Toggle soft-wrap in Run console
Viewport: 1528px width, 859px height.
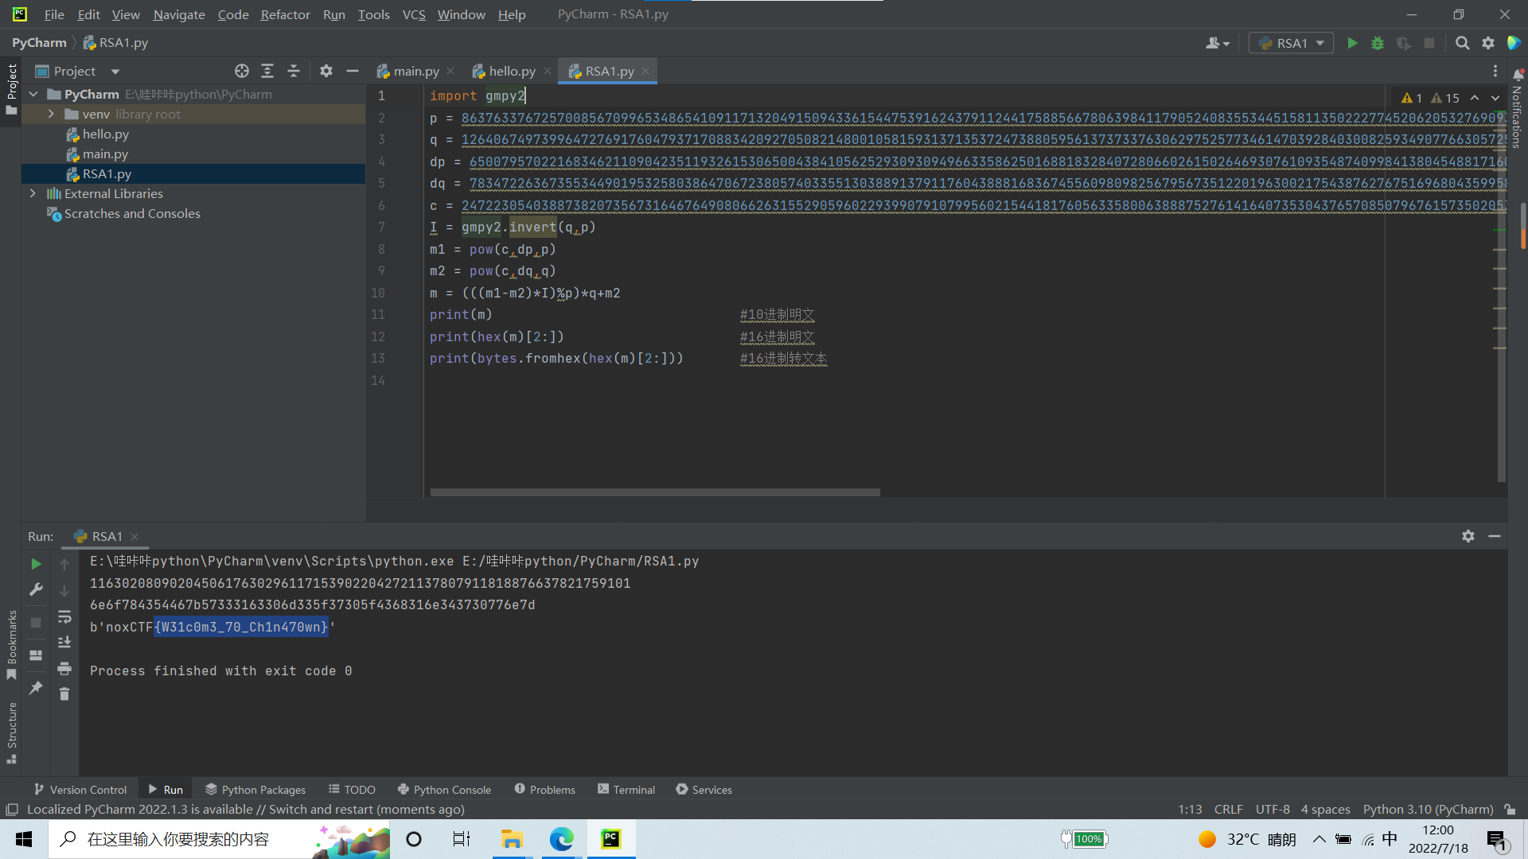click(x=64, y=616)
